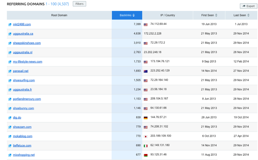Select the 7,399 backlinks value
Viewport: 258px width, 160px height.
(x=137, y=24)
